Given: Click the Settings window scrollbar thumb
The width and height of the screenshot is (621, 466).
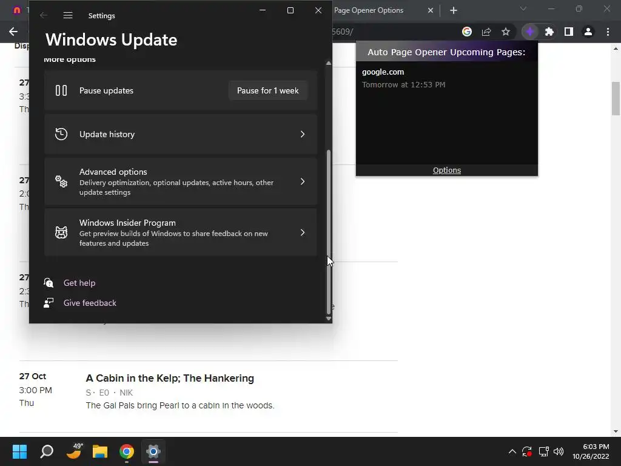Looking at the screenshot, I should (328, 232).
